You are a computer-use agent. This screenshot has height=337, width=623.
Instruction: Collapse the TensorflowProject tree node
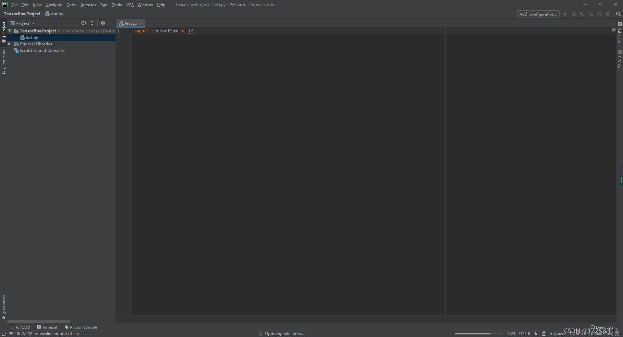point(10,31)
